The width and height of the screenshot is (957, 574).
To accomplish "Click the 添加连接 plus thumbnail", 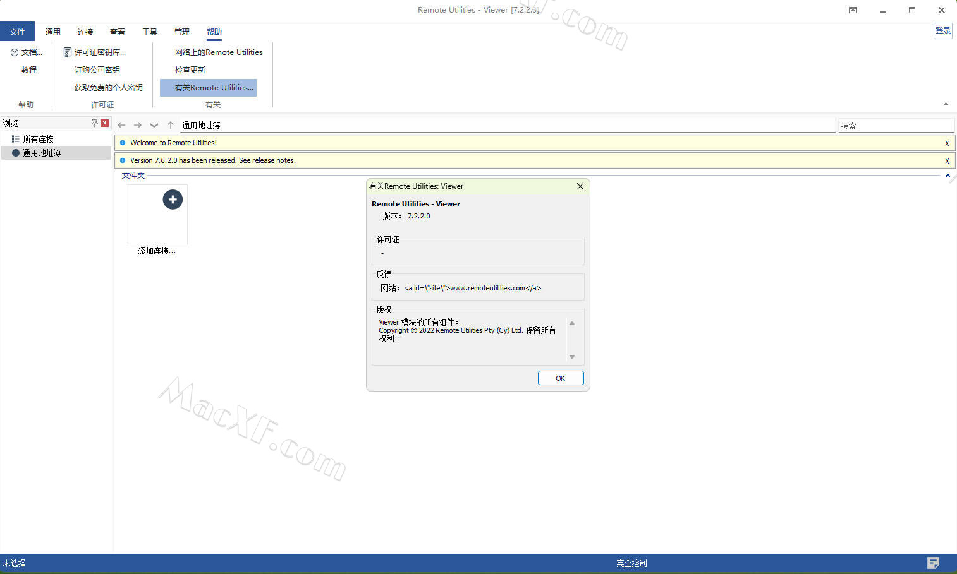I will 157,214.
